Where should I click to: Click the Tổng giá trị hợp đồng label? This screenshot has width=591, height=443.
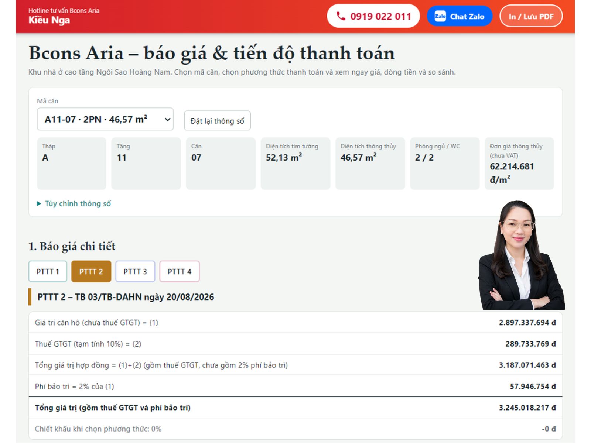tap(161, 365)
